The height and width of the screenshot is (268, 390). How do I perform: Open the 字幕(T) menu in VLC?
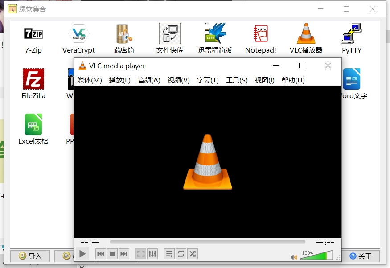coord(208,80)
